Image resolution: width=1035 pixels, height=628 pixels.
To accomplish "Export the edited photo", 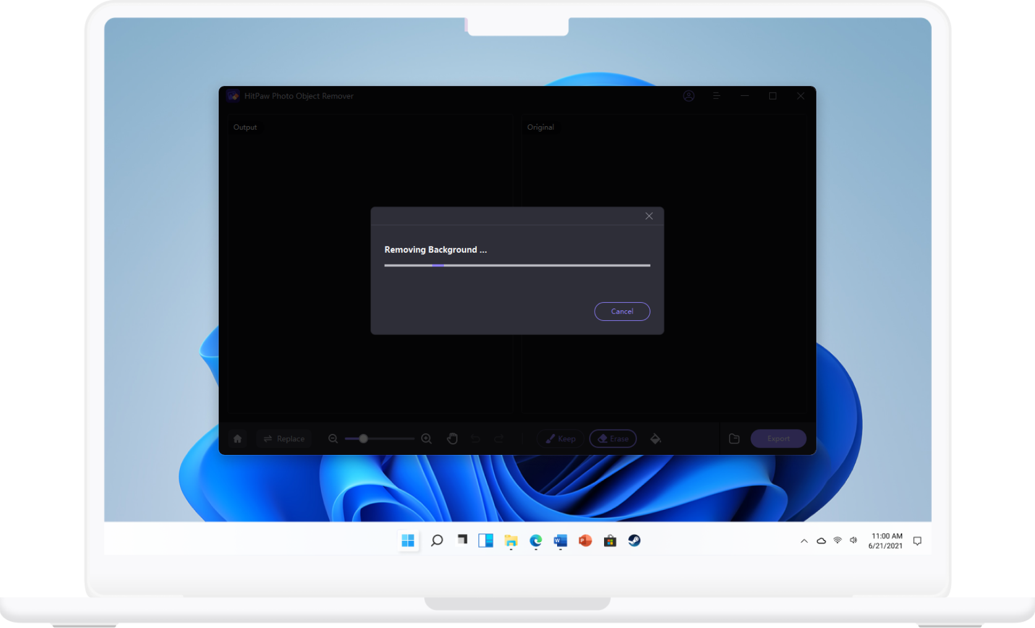I will click(x=778, y=438).
